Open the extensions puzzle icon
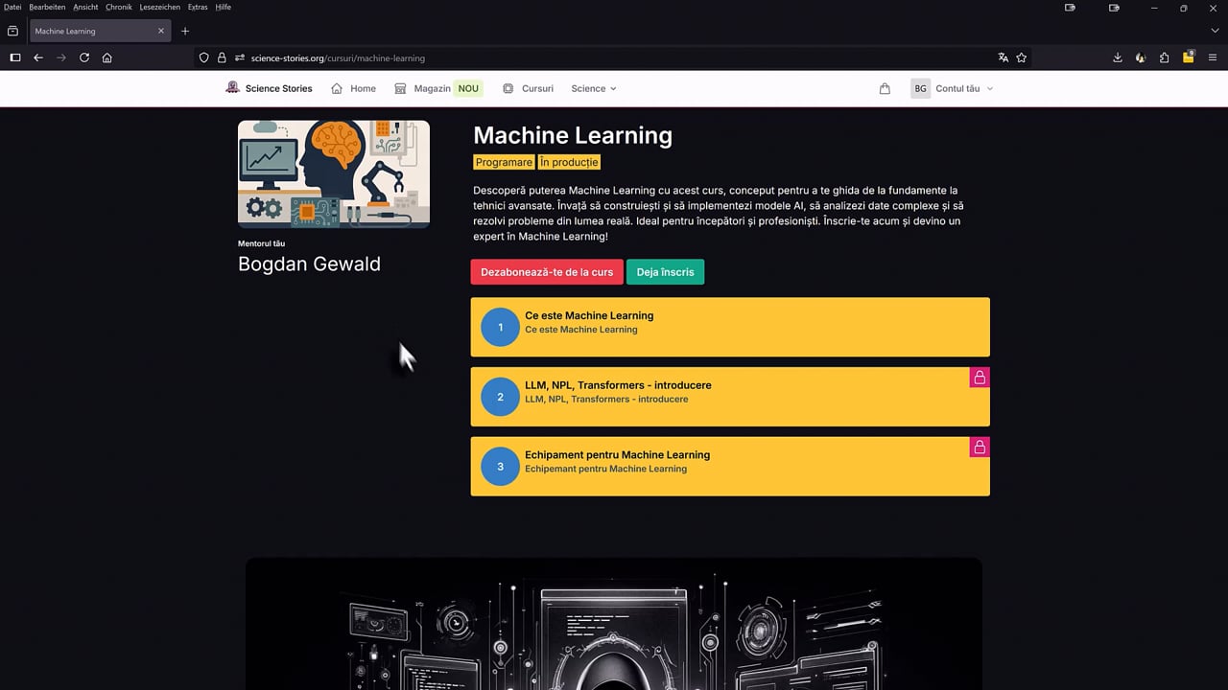Image resolution: width=1228 pixels, height=690 pixels. [x=1164, y=57]
